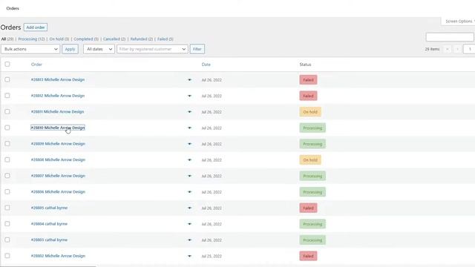Open Filter by registered customer dropdown
The width and height of the screenshot is (475, 267).
pyautogui.click(x=152, y=49)
